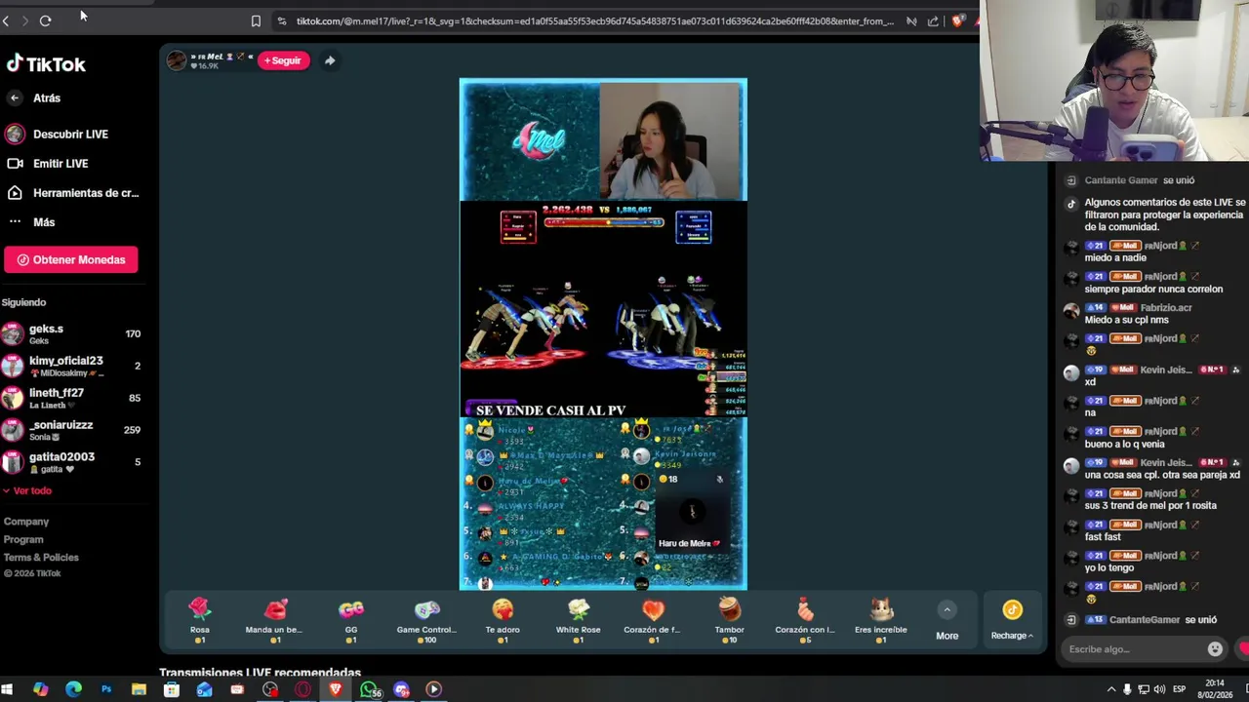1249x702 pixels.
Task: Click chat comment 'bueno a lo q venia'
Action: pos(1123,444)
